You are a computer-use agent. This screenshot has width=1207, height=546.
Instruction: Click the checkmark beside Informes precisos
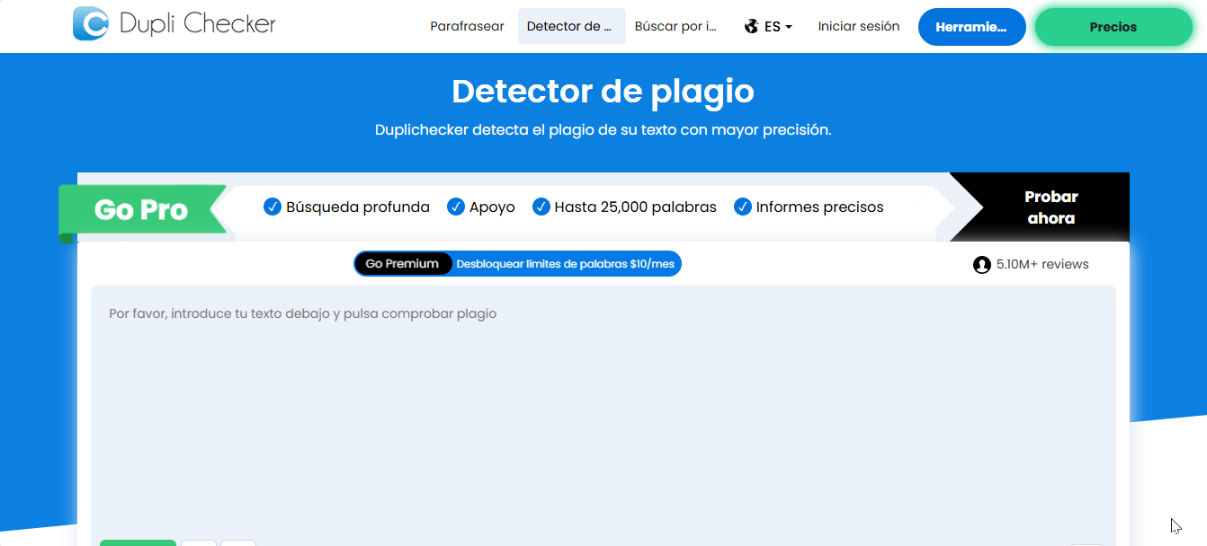[743, 206]
